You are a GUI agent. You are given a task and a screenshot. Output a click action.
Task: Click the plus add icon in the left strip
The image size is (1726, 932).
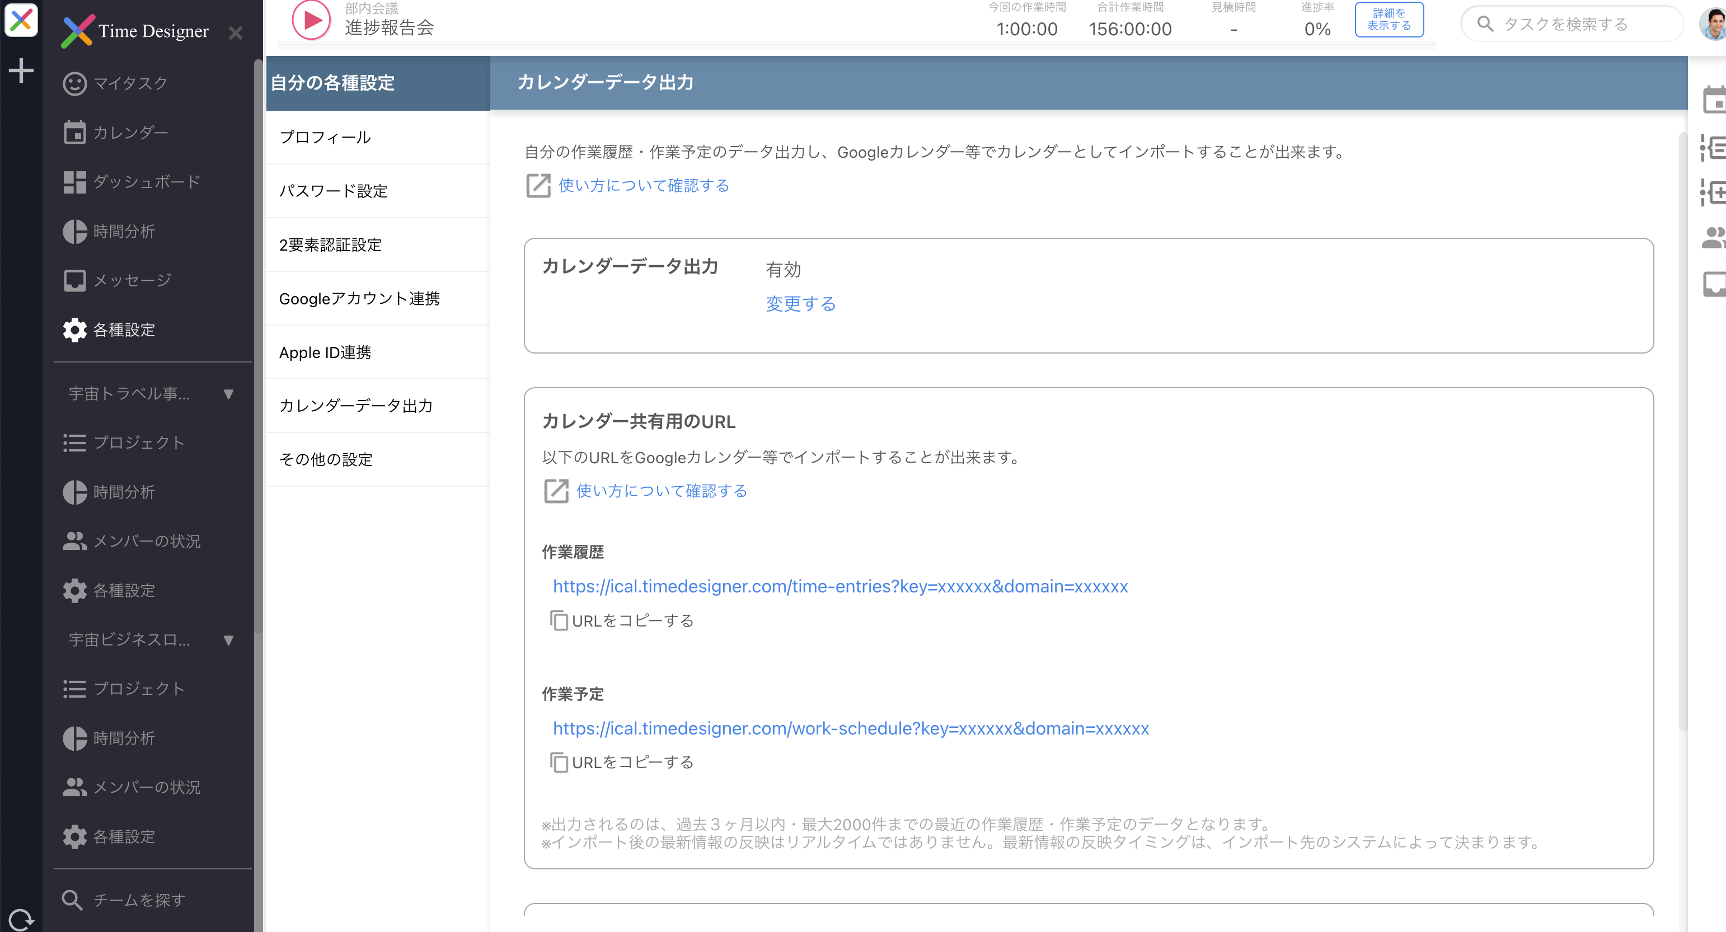pos(21,70)
